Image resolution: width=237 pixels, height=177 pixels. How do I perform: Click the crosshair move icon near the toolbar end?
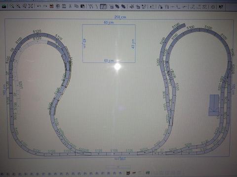pos(213,6)
